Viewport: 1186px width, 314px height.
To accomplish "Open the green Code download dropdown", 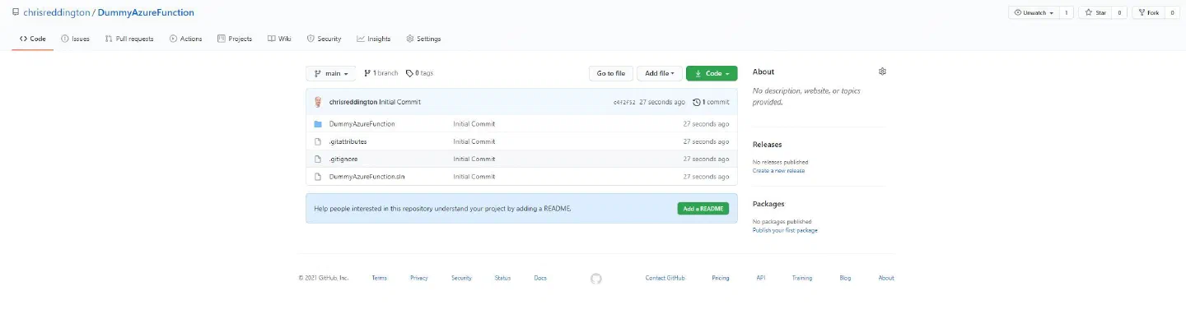I will [712, 73].
